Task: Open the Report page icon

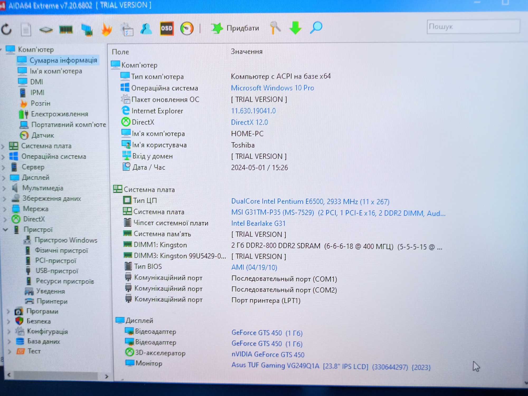Action: click(x=26, y=29)
